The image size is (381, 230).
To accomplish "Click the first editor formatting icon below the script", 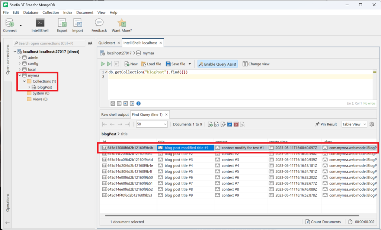I will click(113, 103).
